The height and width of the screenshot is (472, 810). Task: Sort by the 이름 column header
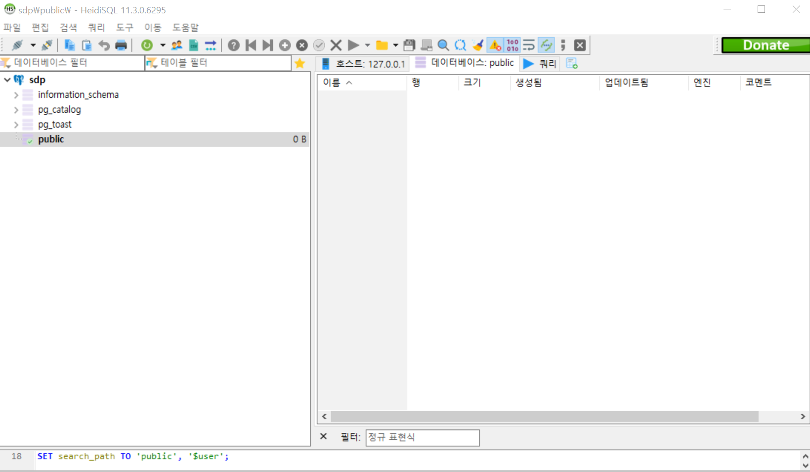click(362, 83)
